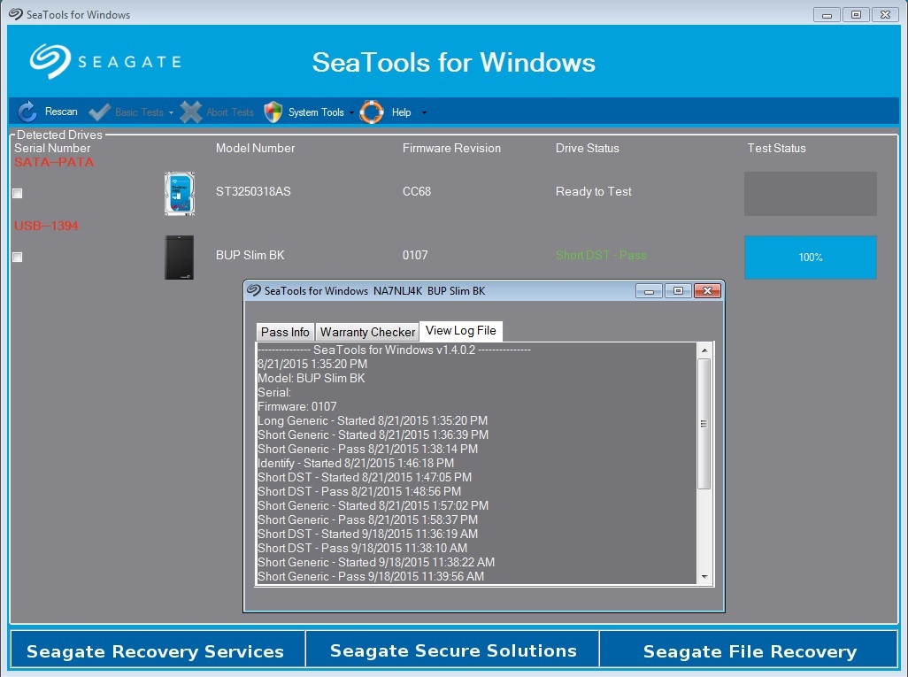Click the Seagate spiral logo in the banner

pos(50,61)
